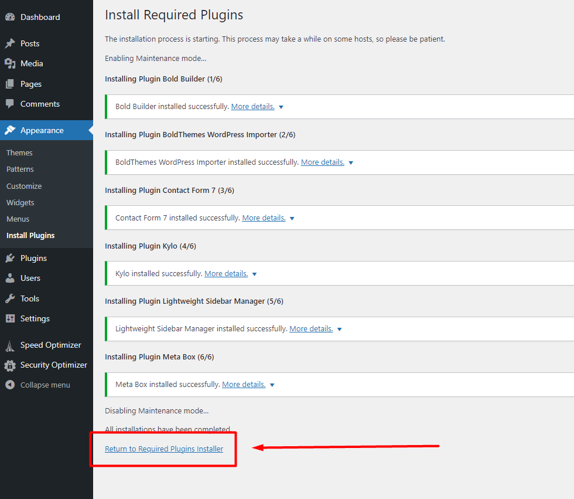The height and width of the screenshot is (499, 574).
Task: Click the Appearance paintbrush icon
Action: [11, 130]
